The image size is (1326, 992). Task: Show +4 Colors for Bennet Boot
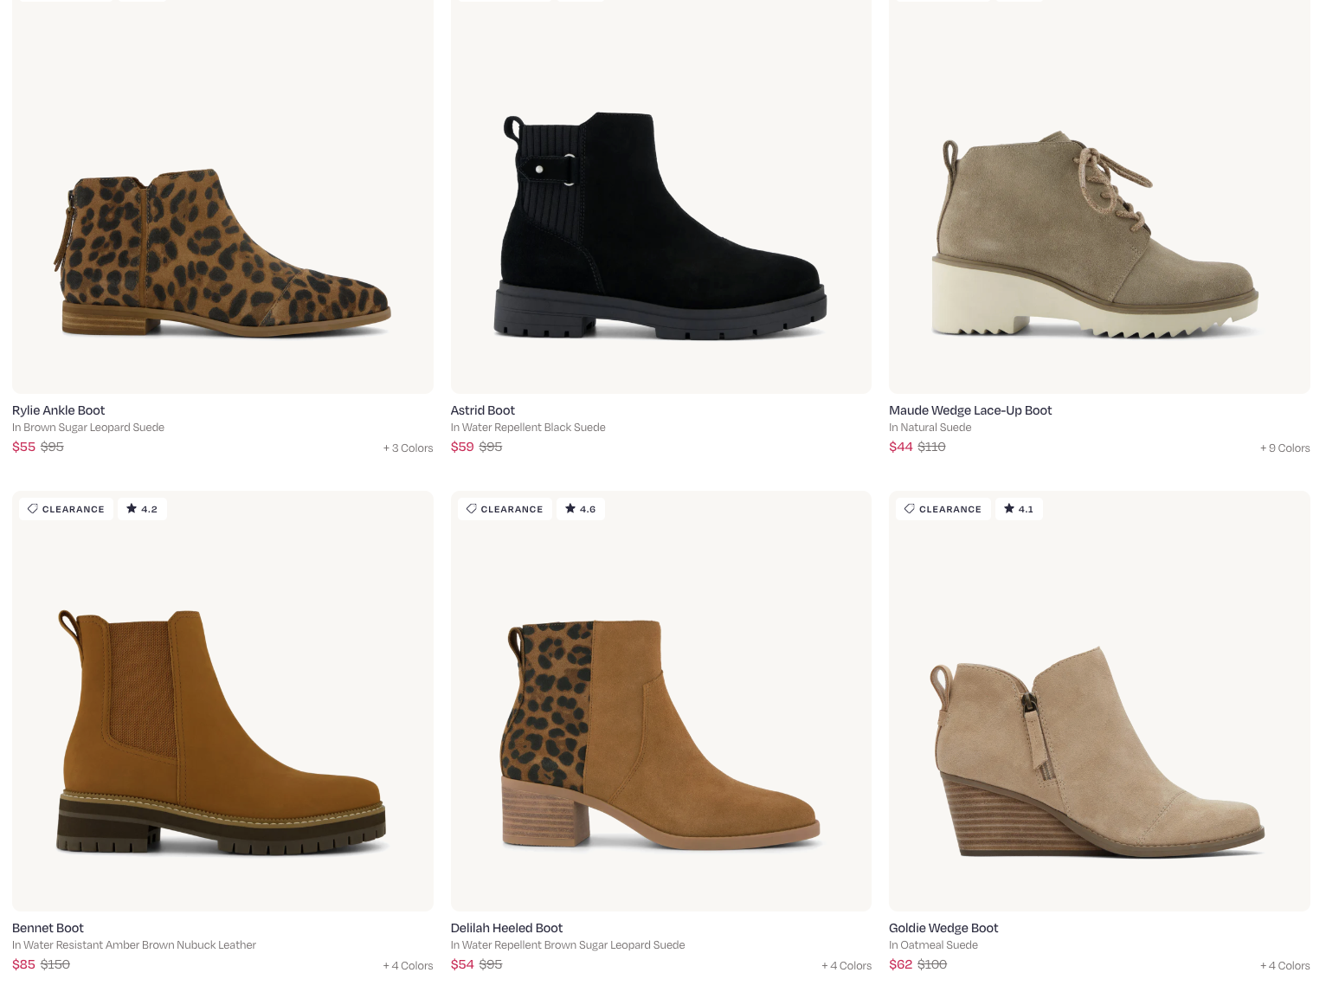408,966
